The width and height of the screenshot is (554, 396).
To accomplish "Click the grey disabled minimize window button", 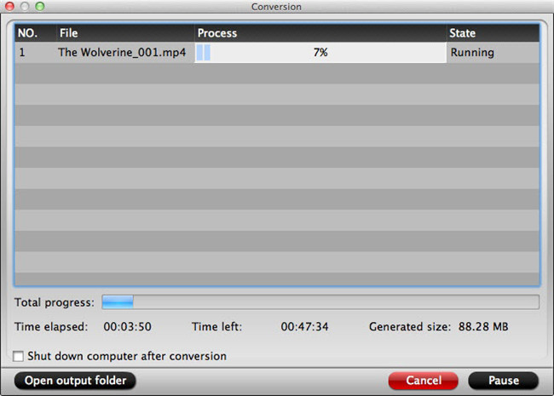I will tap(25, 6).
